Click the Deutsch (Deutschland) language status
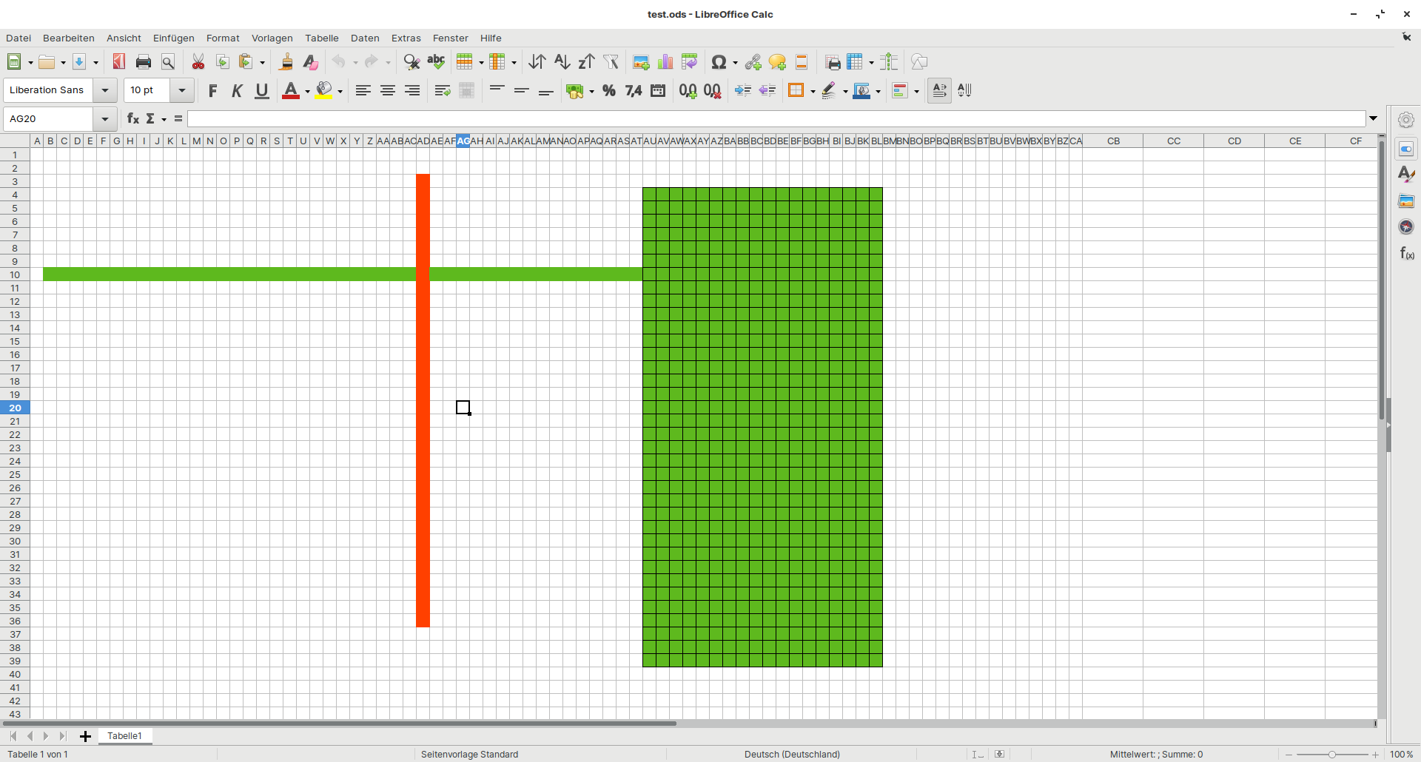 tap(792, 755)
